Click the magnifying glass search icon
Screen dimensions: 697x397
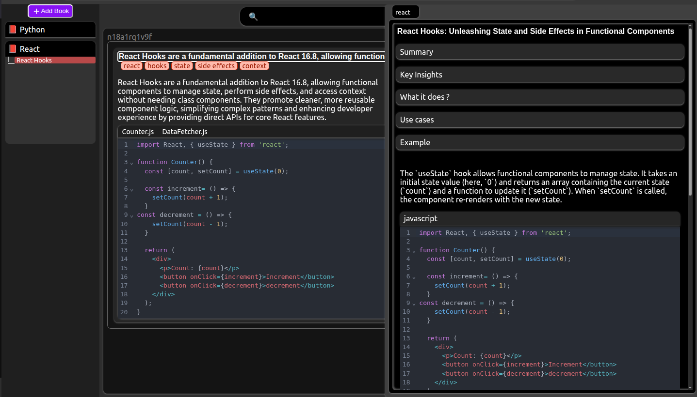(253, 16)
